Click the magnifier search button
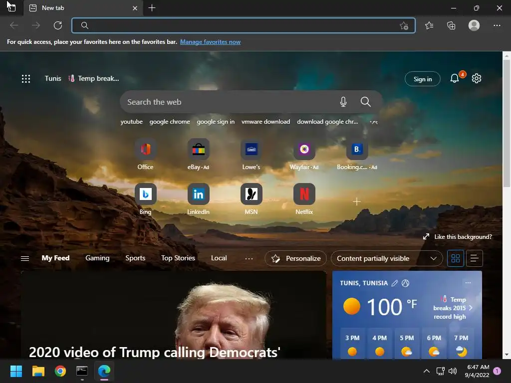511x383 pixels. [x=366, y=102]
